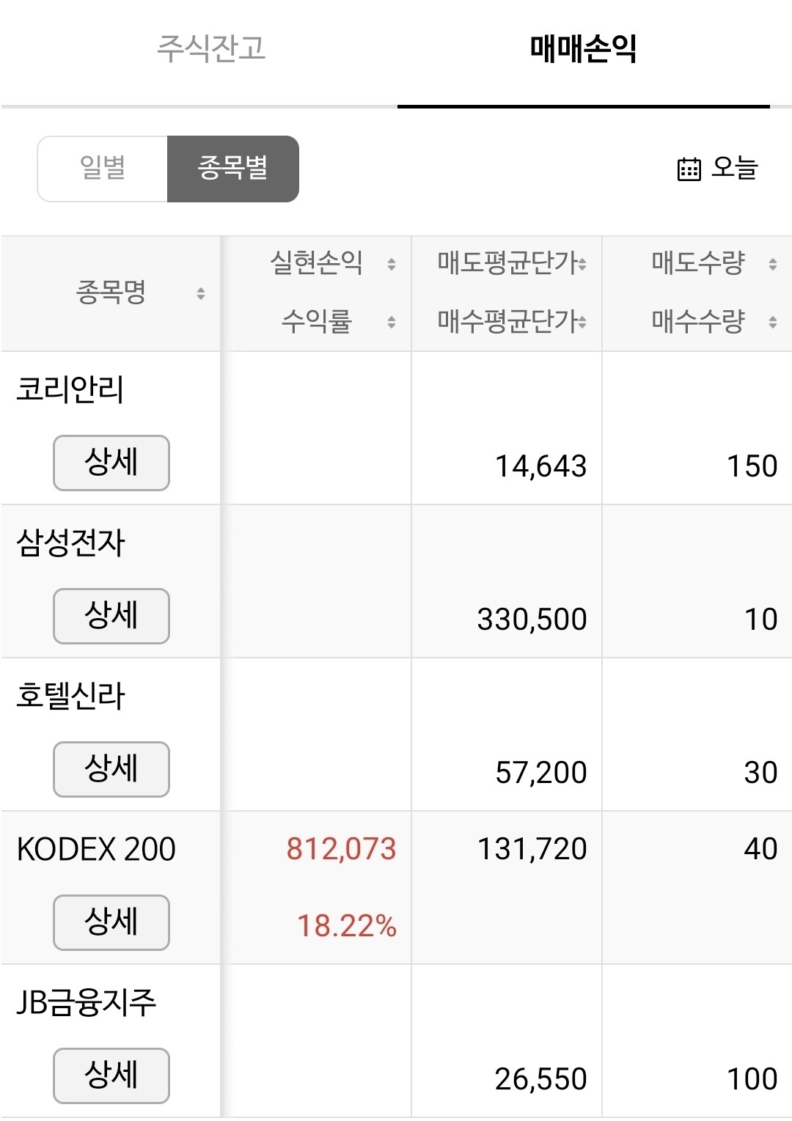This screenshot has height=1121, width=792.
Task: Open 상세 for 삼성전자
Action: coord(111,616)
